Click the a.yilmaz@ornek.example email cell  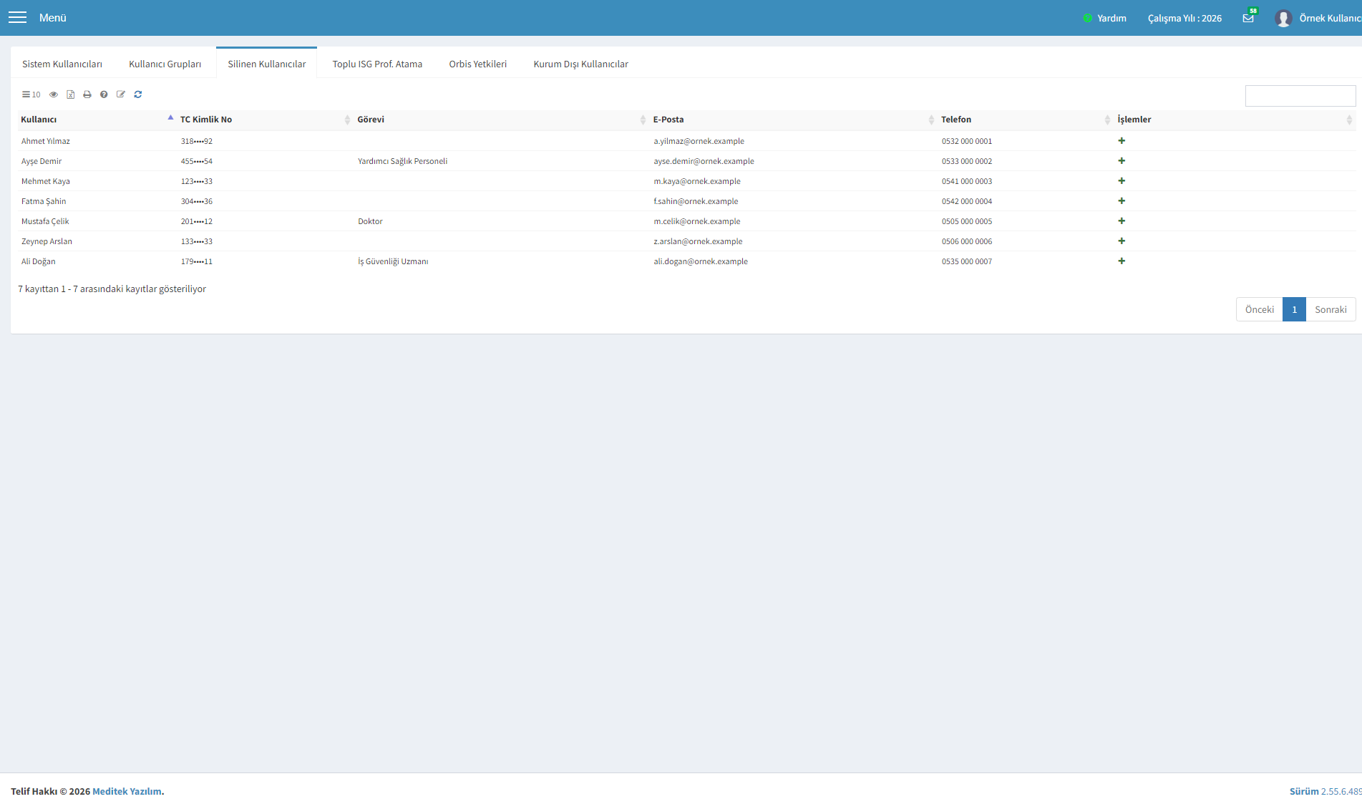pyautogui.click(x=699, y=141)
